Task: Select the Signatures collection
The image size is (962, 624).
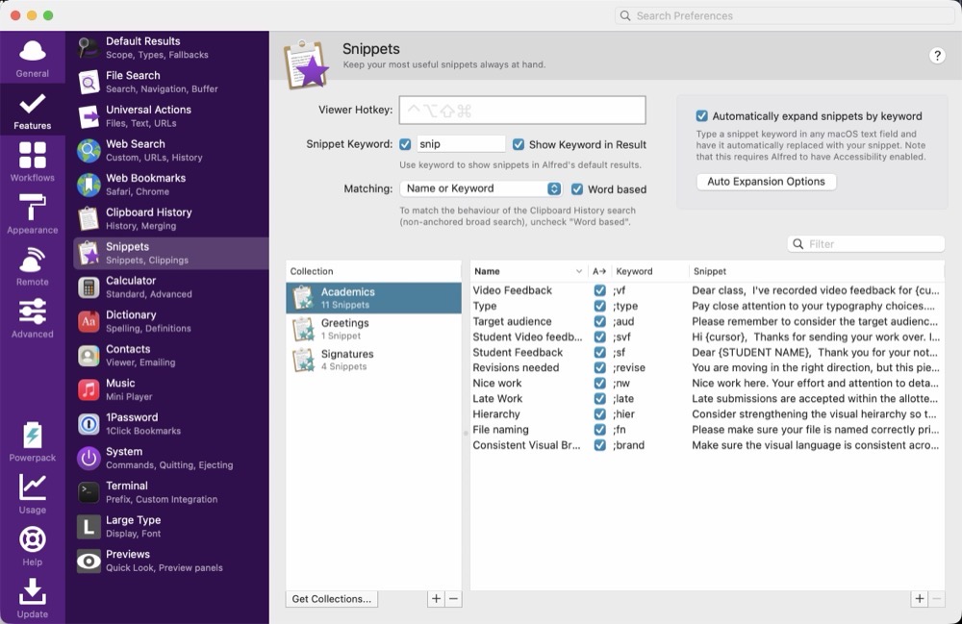Action: [x=373, y=360]
